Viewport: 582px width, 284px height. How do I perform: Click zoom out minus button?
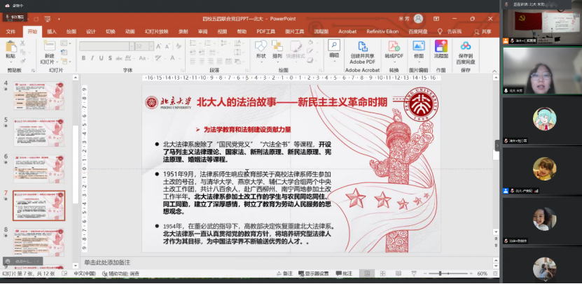coord(424,274)
